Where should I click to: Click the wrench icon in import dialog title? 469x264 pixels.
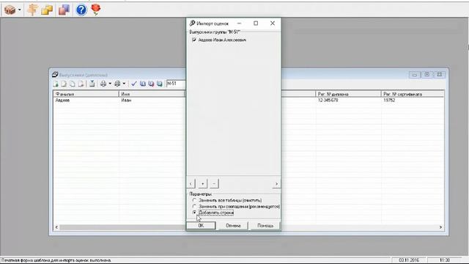click(x=192, y=23)
